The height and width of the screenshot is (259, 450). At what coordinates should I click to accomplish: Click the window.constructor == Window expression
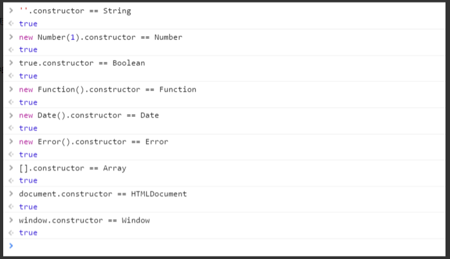pyautogui.click(x=84, y=220)
